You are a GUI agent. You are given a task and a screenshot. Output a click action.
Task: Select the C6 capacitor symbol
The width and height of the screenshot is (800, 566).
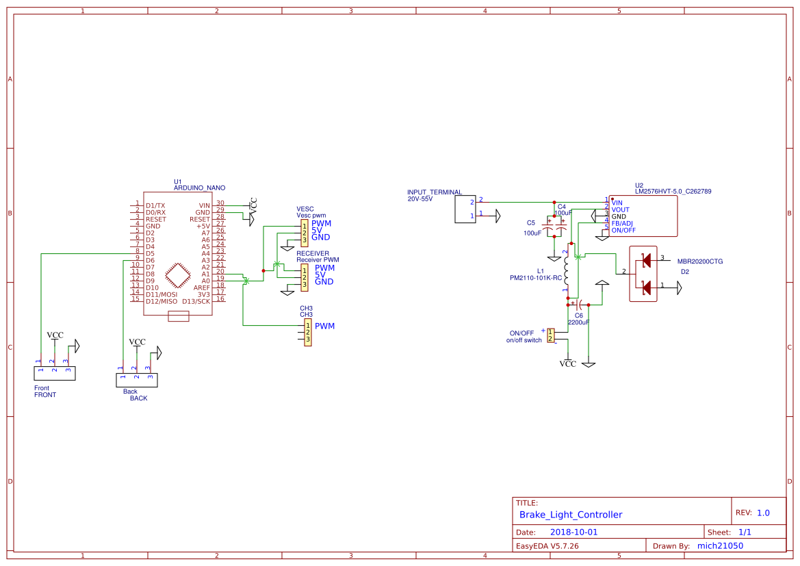[x=578, y=305]
